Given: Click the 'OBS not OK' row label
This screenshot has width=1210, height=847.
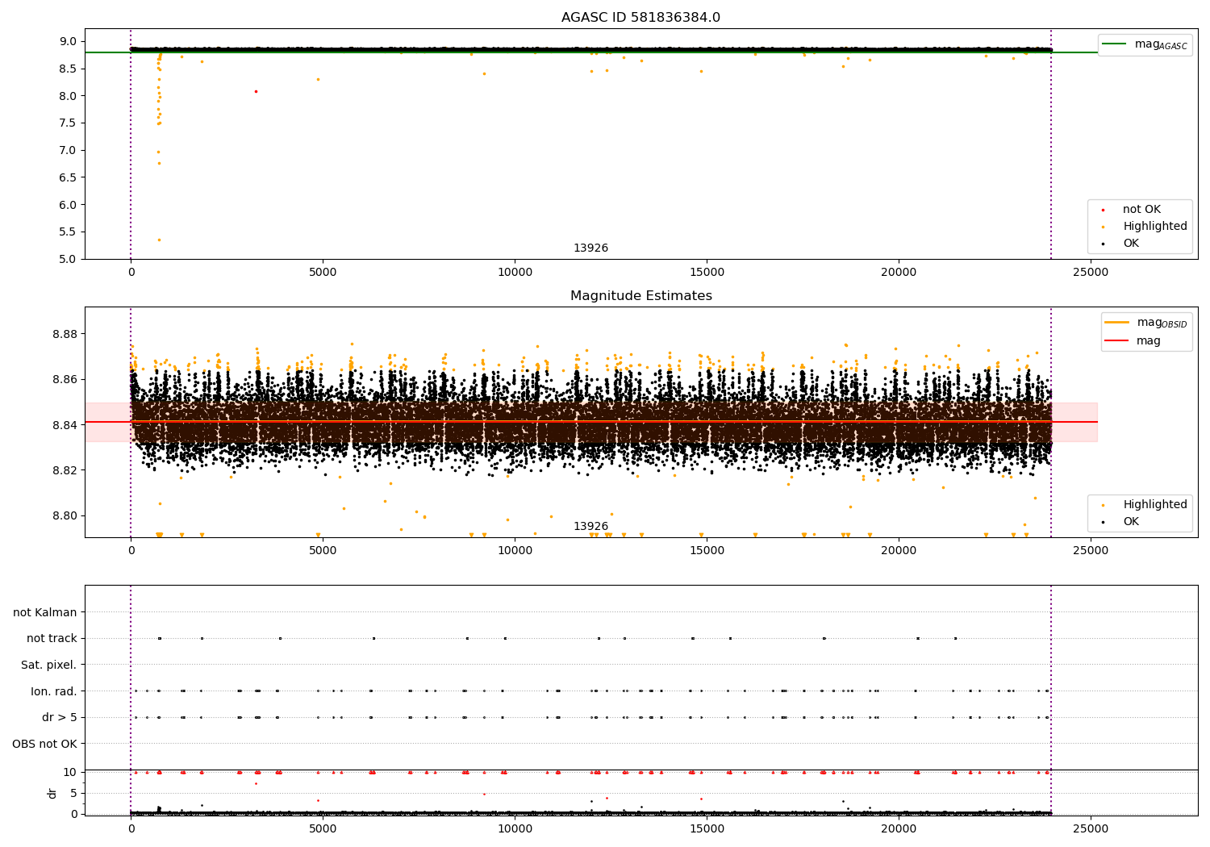Looking at the screenshot, I should tap(44, 744).
